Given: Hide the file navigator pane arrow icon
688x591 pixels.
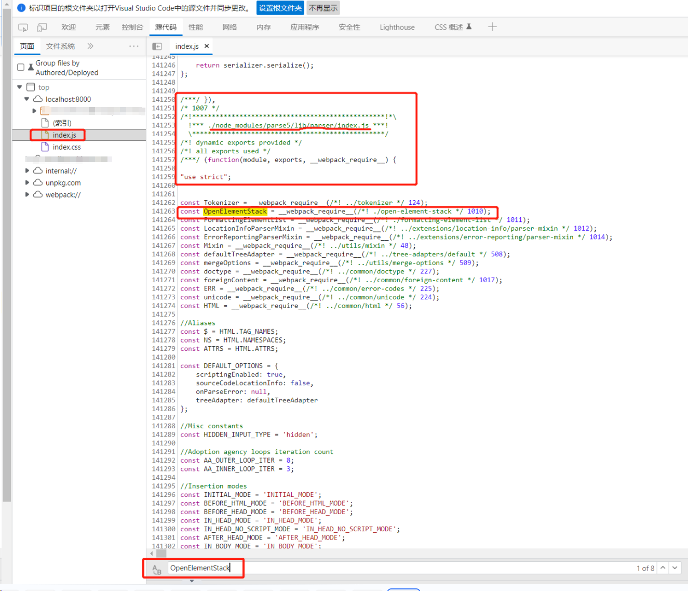Looking at the screenshot, I should (157, 46).
